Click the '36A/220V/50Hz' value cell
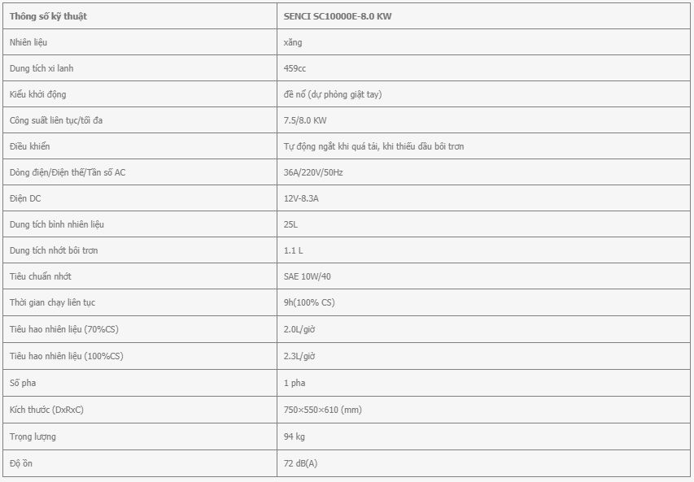 tap(483, 172)
